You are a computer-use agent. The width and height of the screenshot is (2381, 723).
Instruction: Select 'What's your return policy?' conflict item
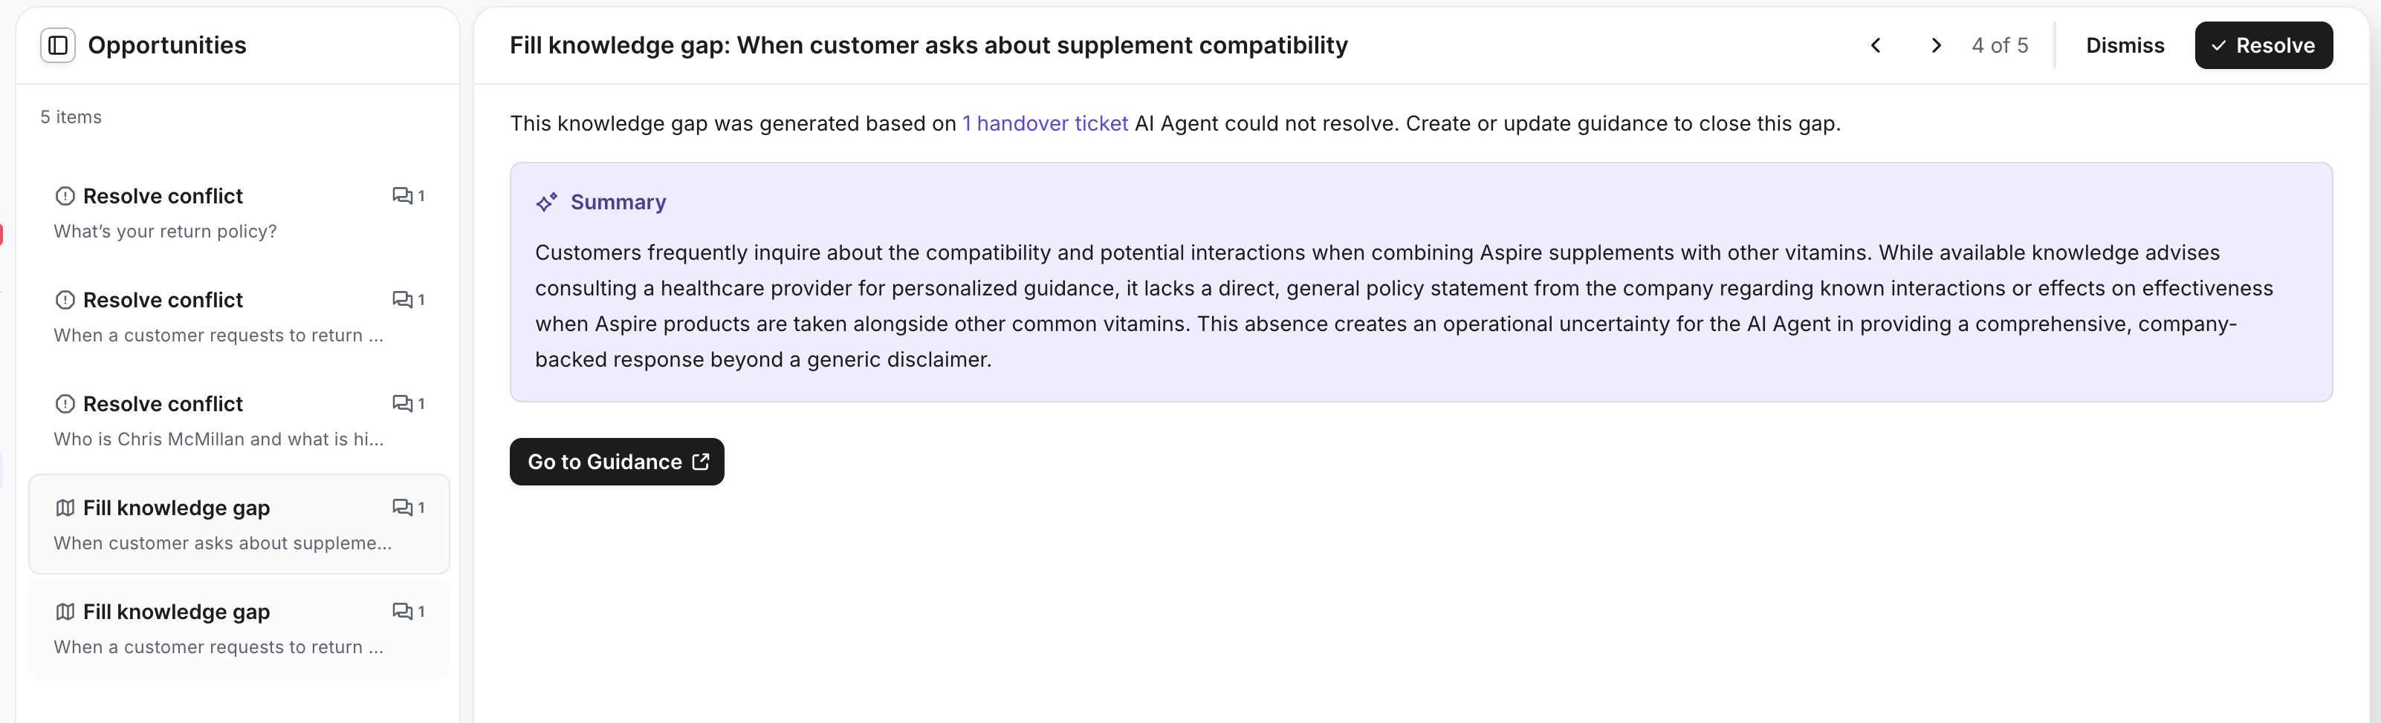pyautogui.click(x=239, y=213)
